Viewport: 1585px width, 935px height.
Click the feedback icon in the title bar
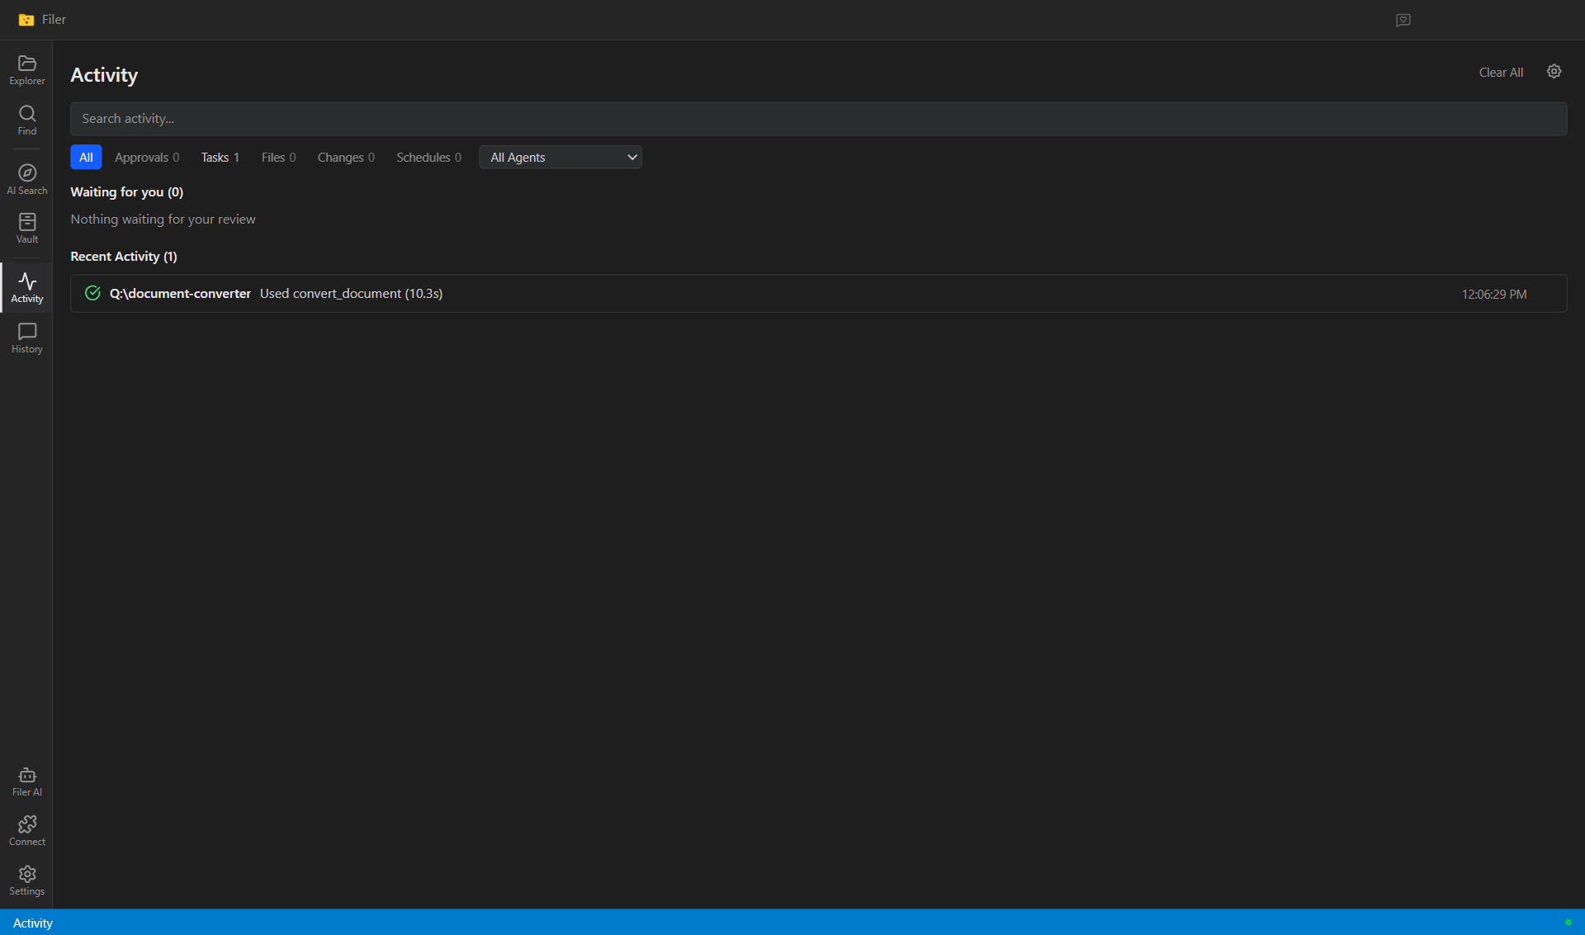(x=1403, y=20)
